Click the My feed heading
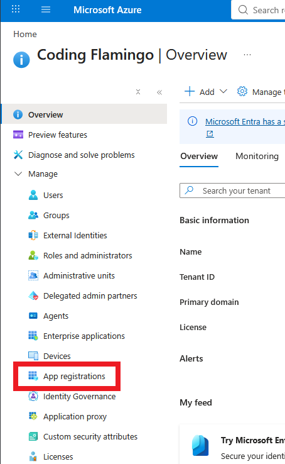Screen dimensions: 285x464 (x=196, y=402)
